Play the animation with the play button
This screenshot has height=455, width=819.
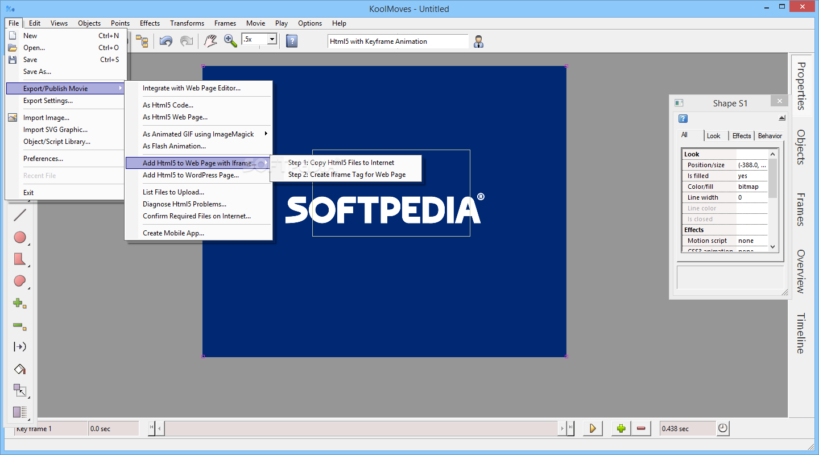click(x=593, y=428)
